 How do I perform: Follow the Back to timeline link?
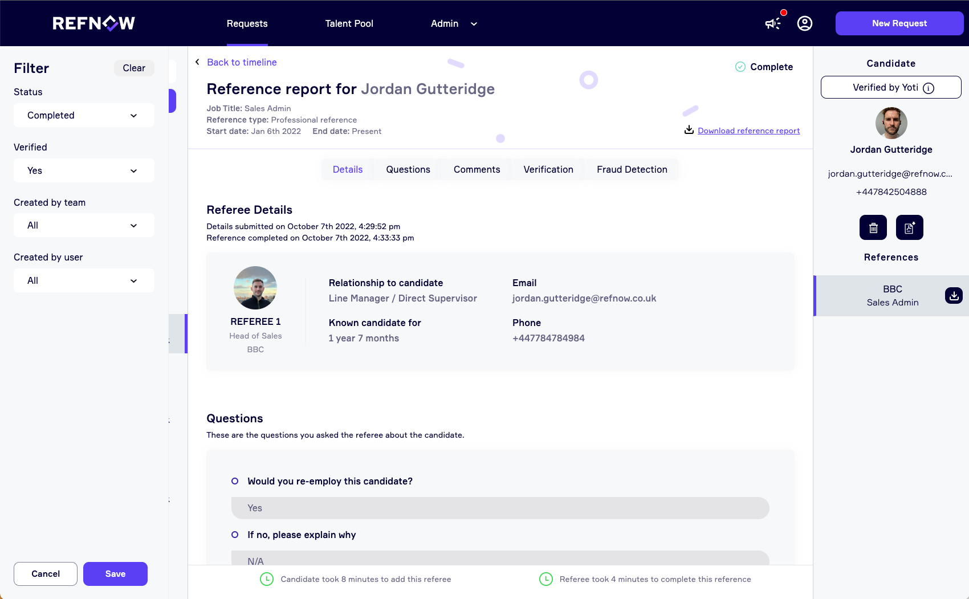[242, 62]
